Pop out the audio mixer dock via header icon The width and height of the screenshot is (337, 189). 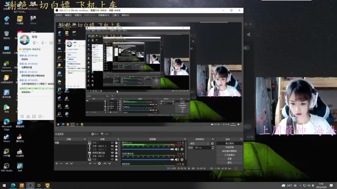(x=185, y=139)
